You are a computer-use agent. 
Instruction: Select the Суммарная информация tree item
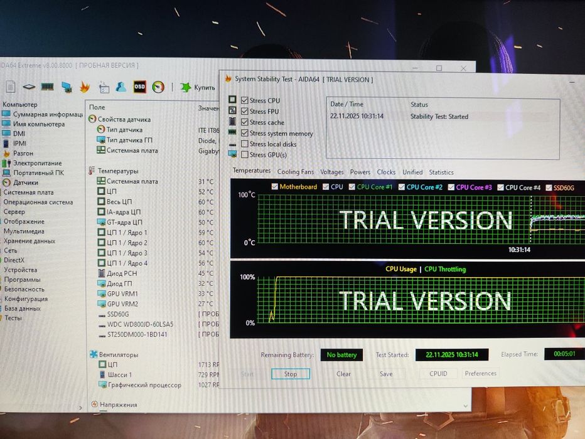(48, 114)
